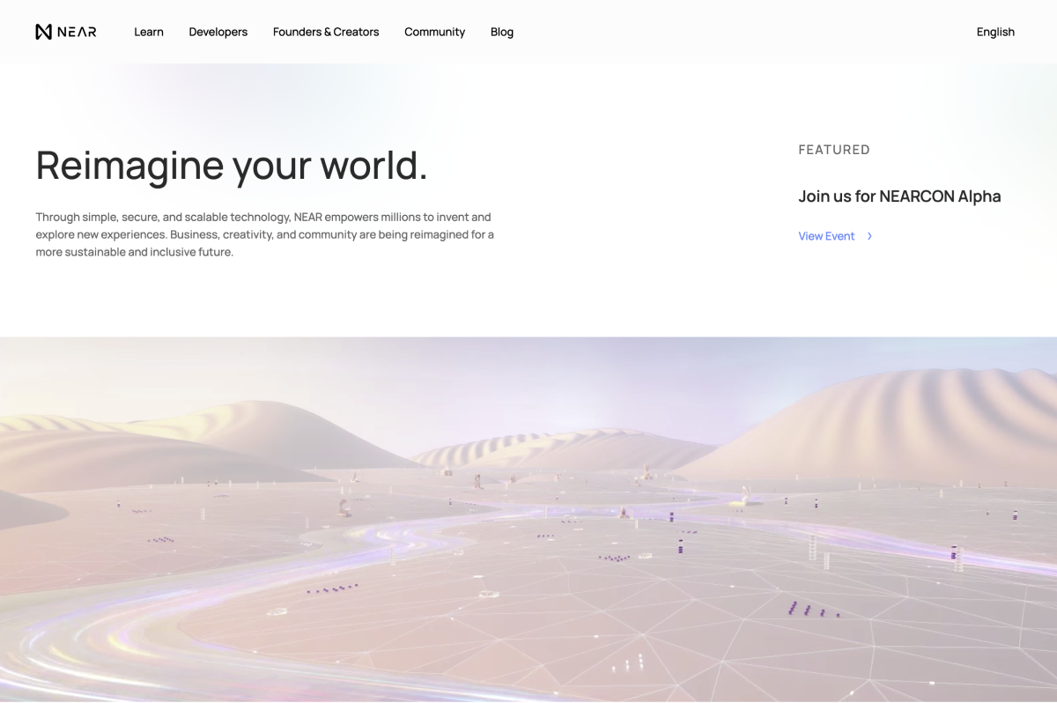The width and height of the screenshot is (1057, 703).
Task: Navigate home via the NEAR brand logo
Action: coord(66,31)
